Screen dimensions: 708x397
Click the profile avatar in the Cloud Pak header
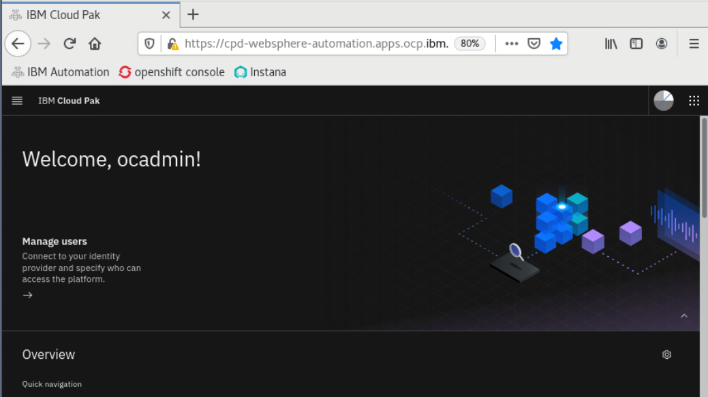[662, 100]
